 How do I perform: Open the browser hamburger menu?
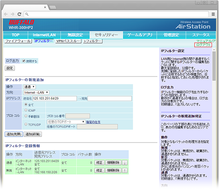pos(213,14)
